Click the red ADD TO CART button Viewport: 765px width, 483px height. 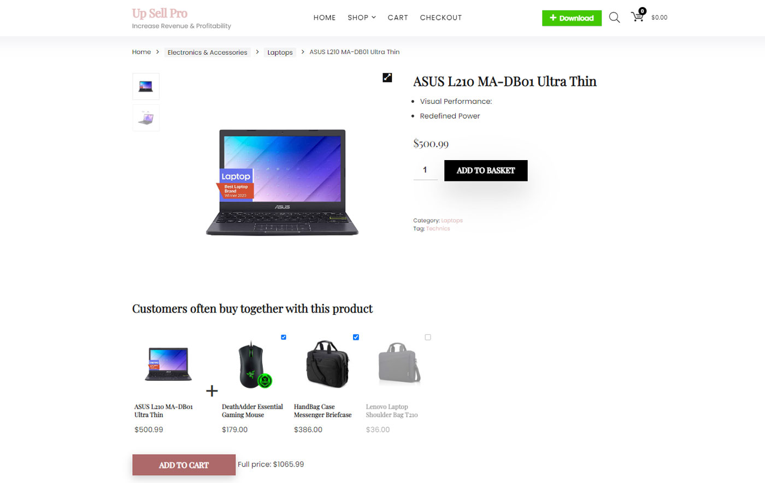pyautogui.click(x=184, y=465)
